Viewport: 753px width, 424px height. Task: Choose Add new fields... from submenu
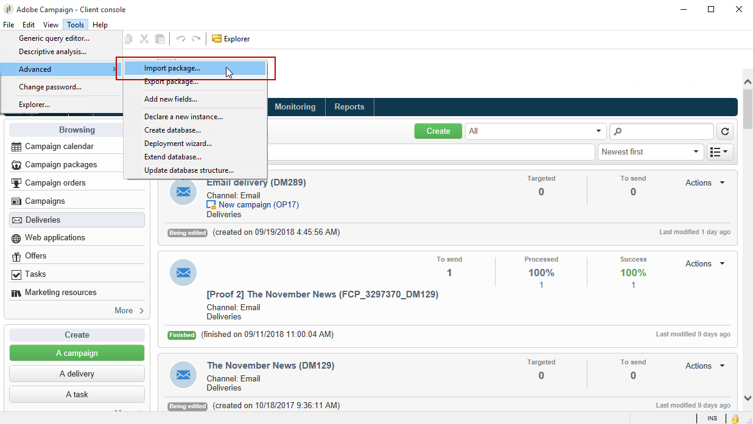point(195,99)
